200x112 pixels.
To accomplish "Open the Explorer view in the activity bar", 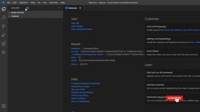I will [3, 9].
